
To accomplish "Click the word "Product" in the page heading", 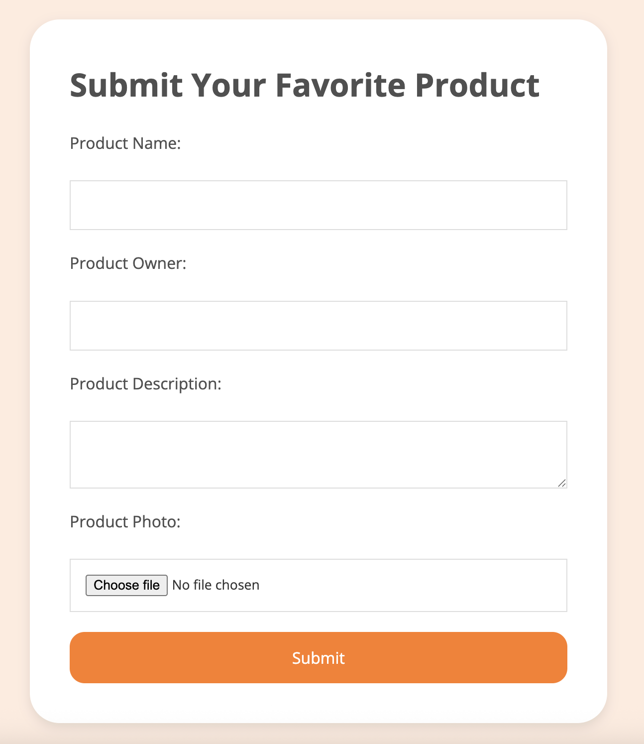I will pyautogui.click(x=477, y=85).
